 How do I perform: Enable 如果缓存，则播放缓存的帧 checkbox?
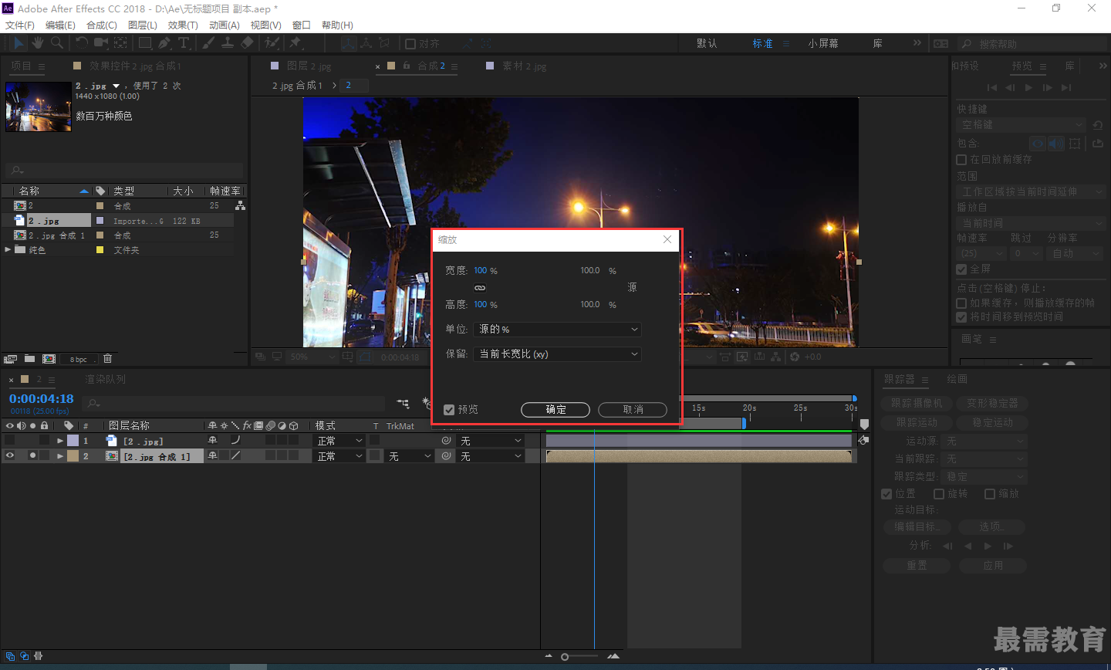coord(961,303)
